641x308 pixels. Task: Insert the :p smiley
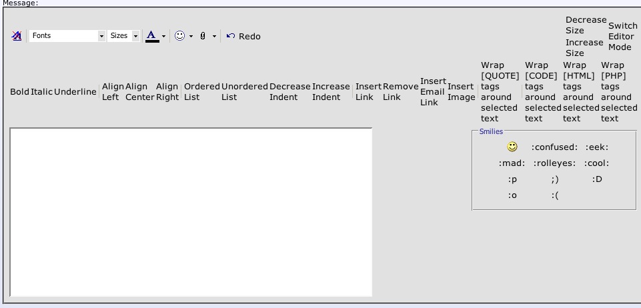pos(512,179)
